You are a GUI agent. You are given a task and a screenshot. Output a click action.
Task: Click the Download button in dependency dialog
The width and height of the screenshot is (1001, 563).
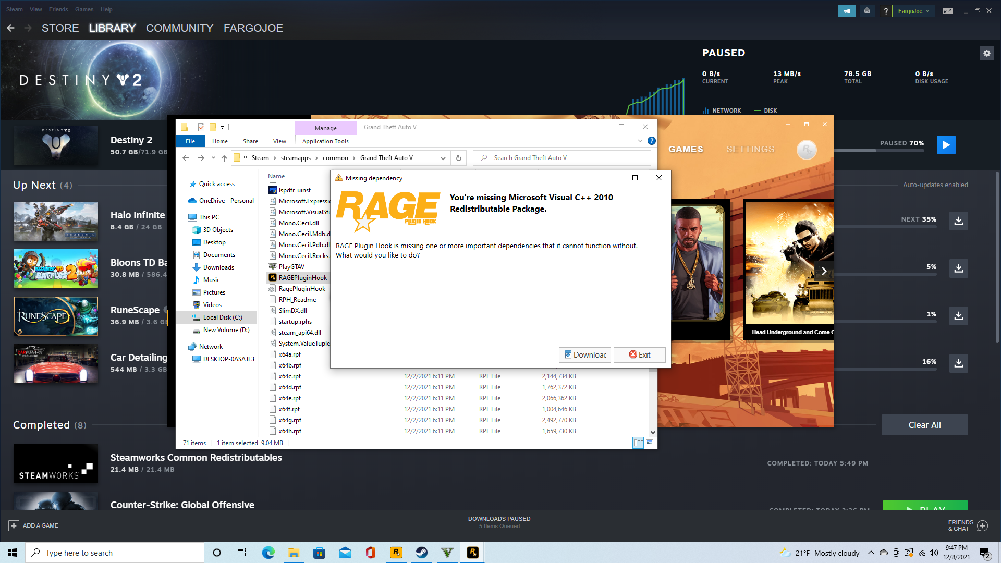pyautogui.click(x=584, y=355)
